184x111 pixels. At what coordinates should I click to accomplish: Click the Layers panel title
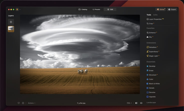click(x=11, y=16)
